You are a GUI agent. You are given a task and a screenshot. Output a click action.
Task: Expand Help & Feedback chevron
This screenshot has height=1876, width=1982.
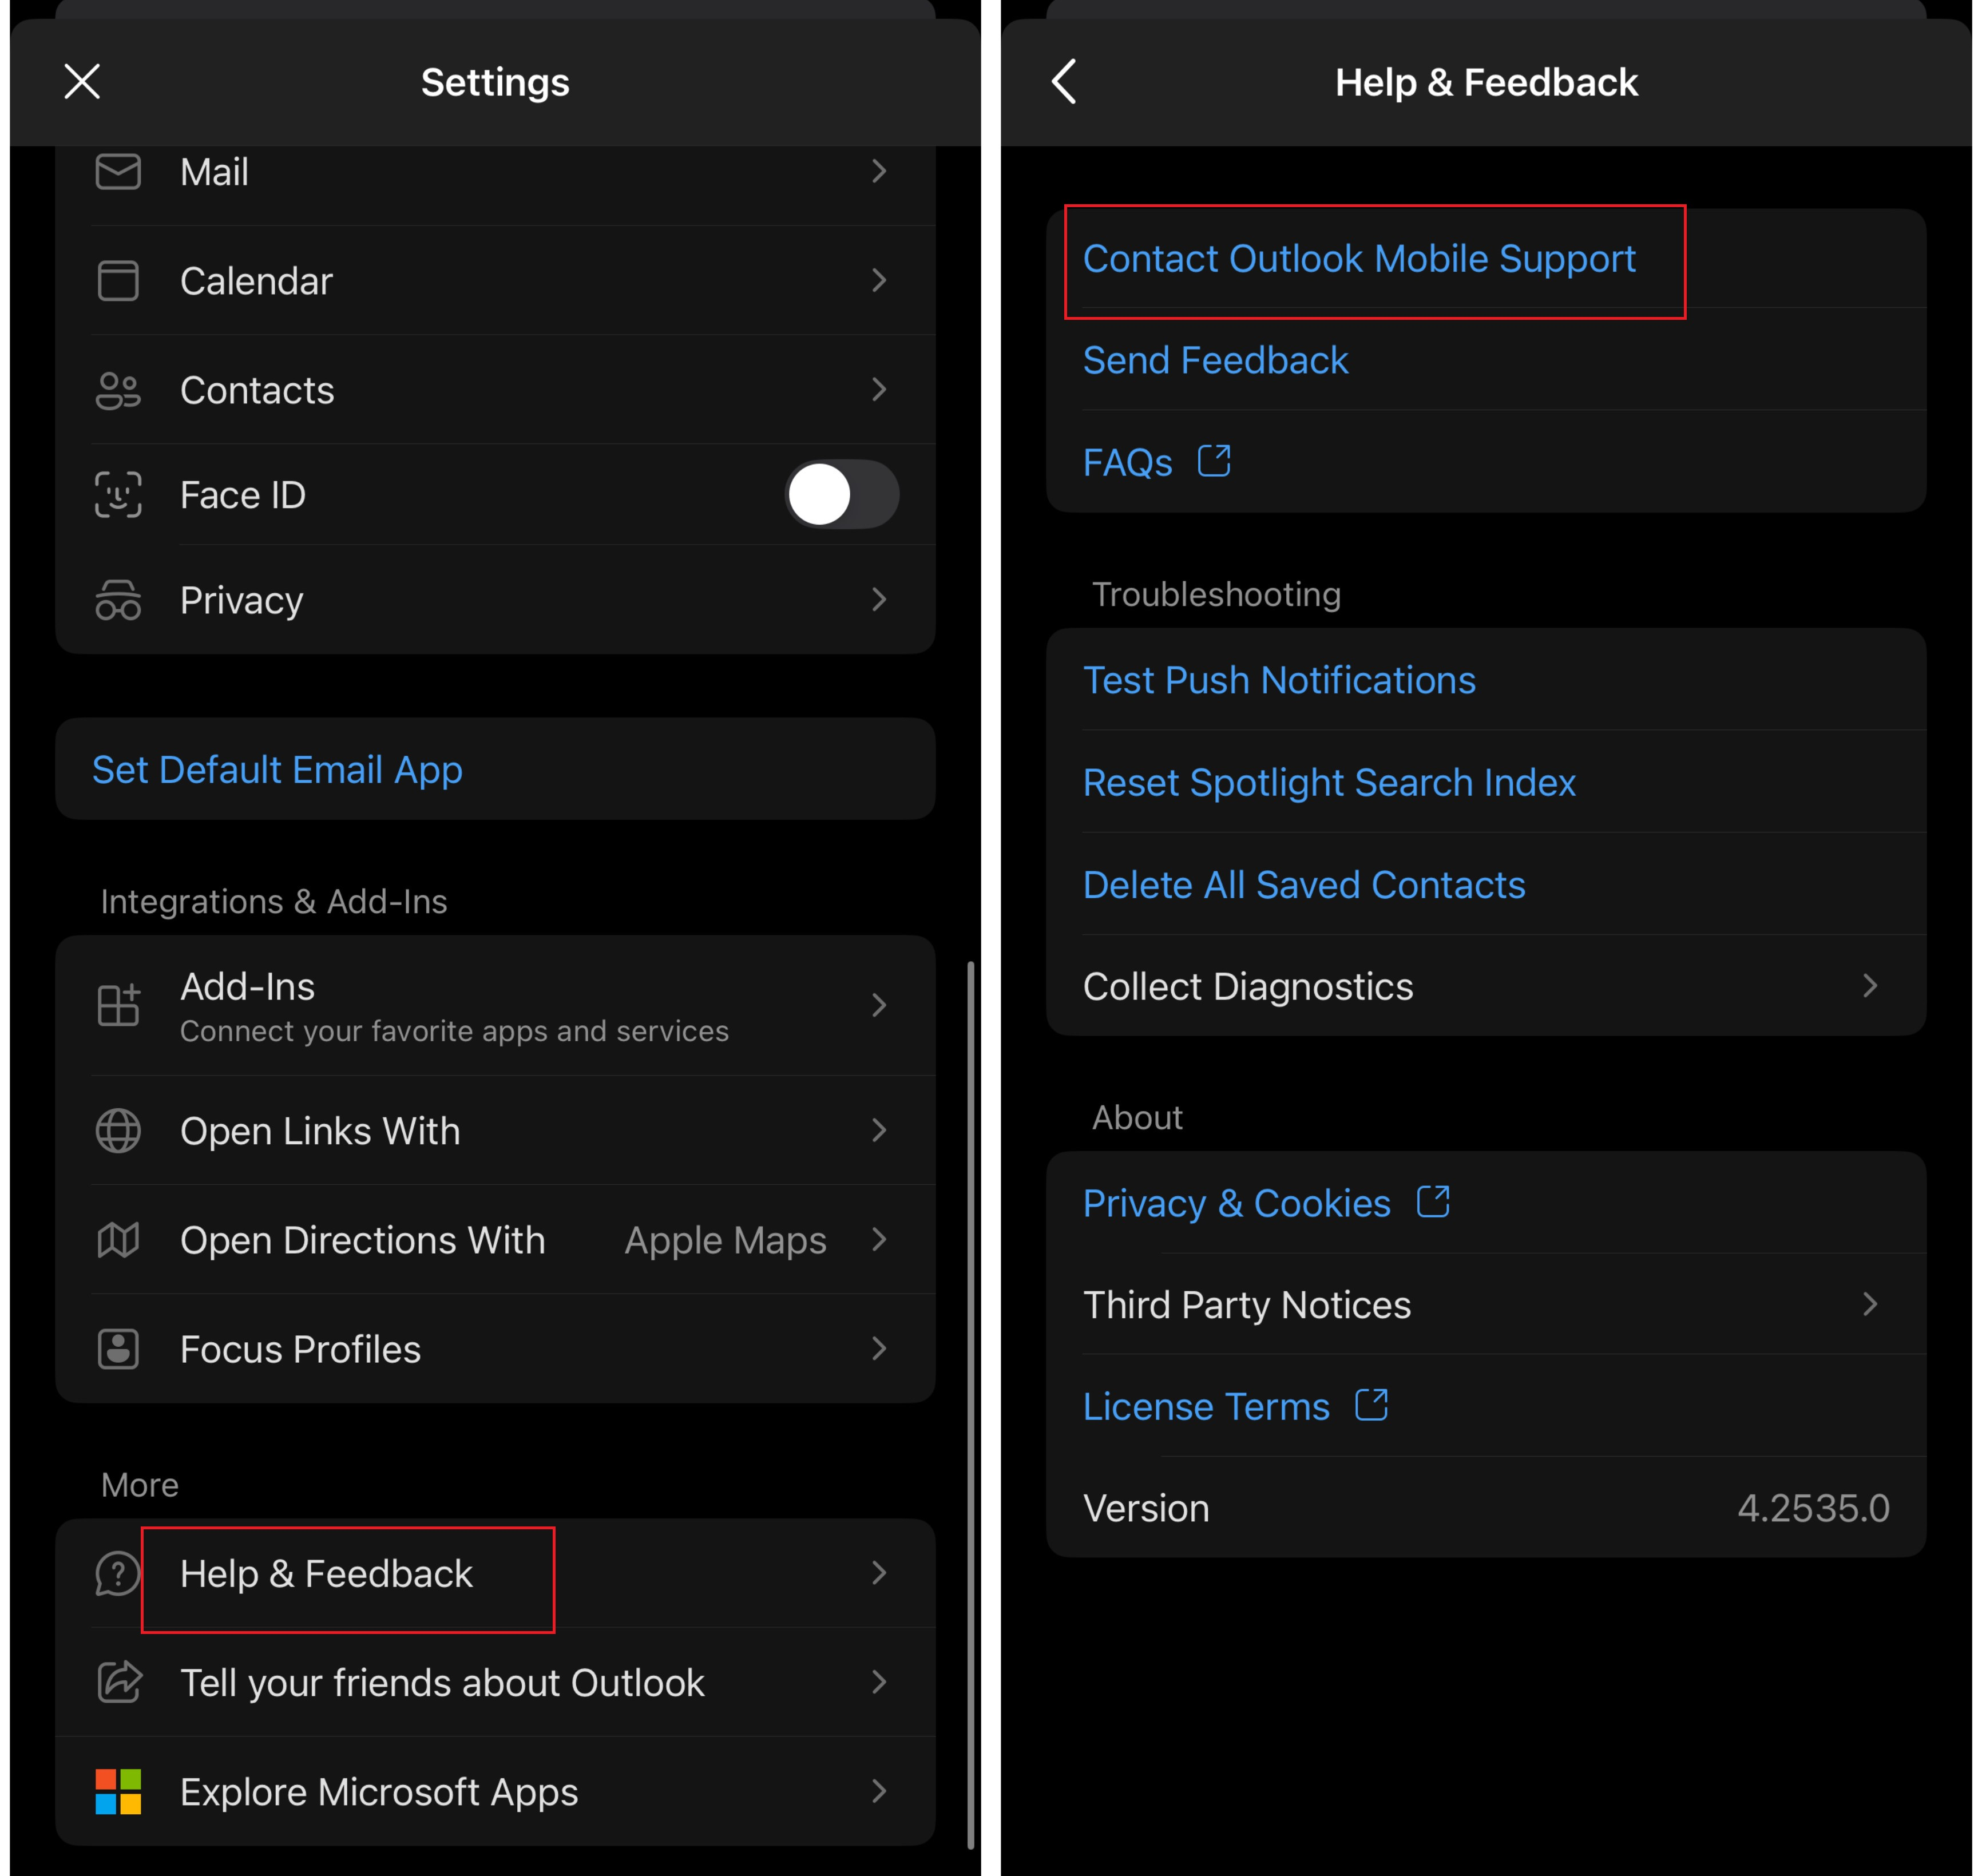tap(879, 1573)
